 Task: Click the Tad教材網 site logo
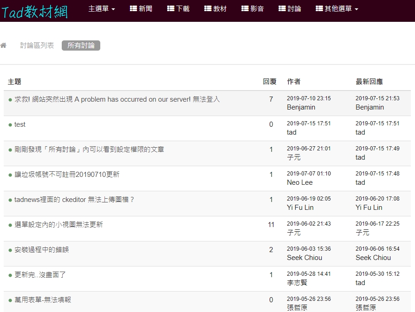tap(34, 12)
